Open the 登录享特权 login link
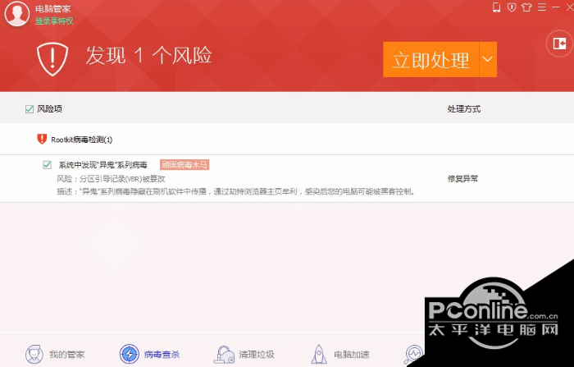The width and height of the screenshot is (574, 367). point(54,21)
